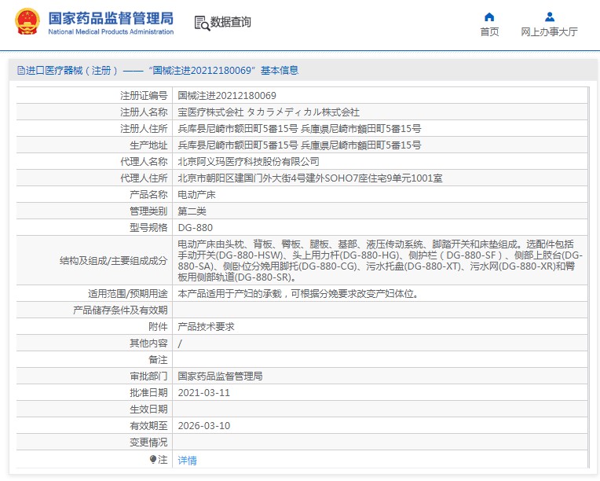
Task: Select the 结构及组成 description text
Action: [380, 260]
